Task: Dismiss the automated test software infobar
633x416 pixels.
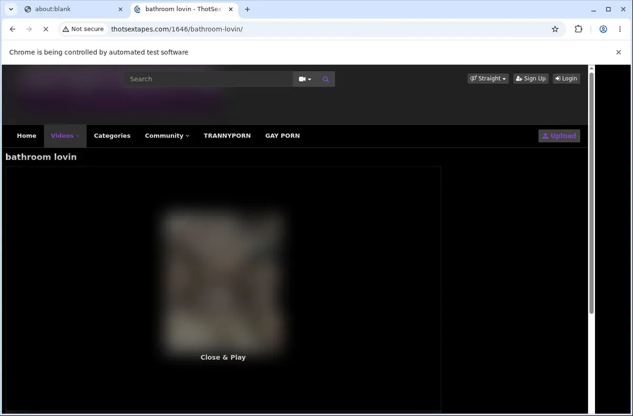Action: [x=618, y=52]
